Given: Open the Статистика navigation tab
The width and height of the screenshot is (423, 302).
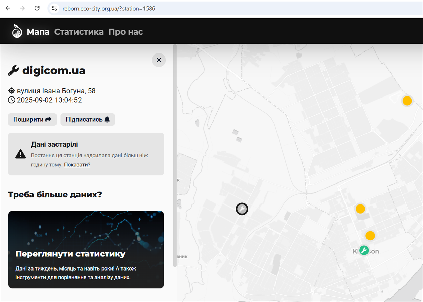Looking at the screenshot, I should (x=79, y=32).
